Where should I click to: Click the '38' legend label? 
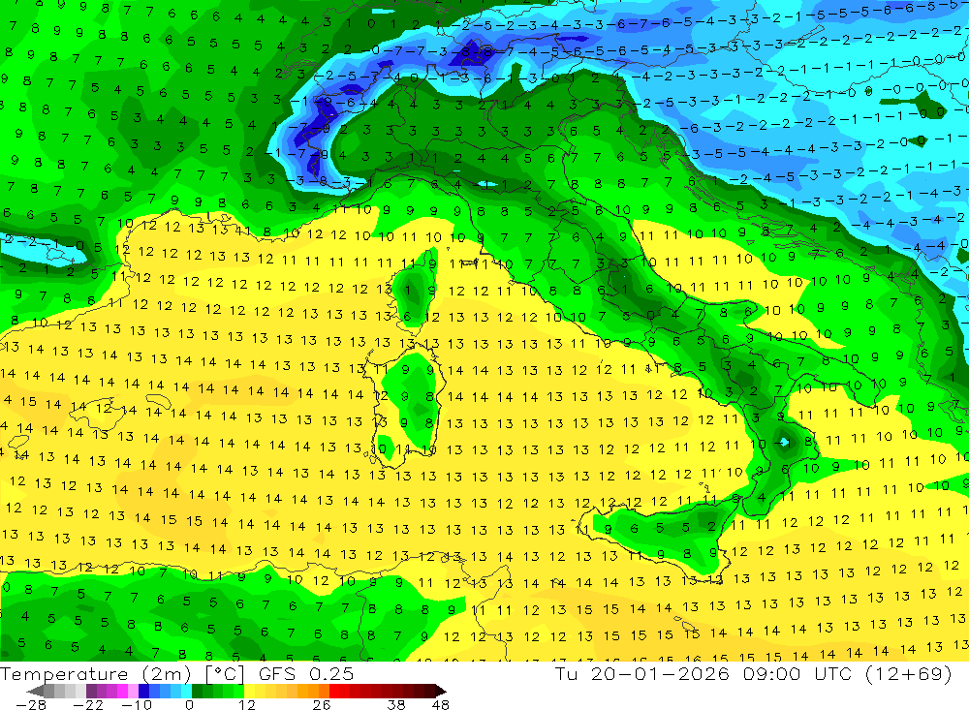pos(396,704)
